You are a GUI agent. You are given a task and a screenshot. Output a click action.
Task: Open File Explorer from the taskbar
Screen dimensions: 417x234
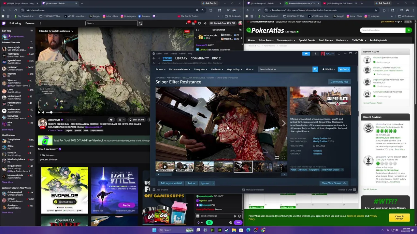coord(234,230)
